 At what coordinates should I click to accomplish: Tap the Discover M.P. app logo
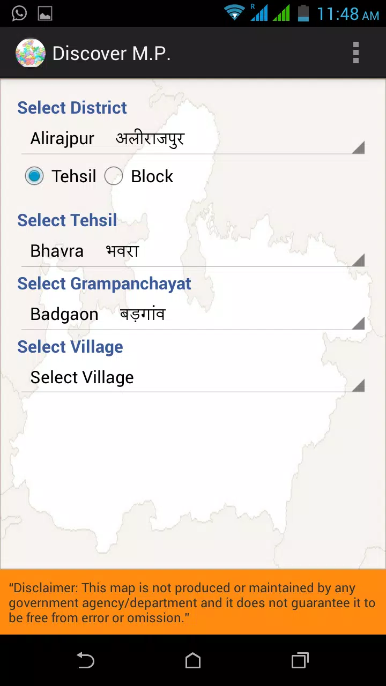pyautogui.click(x=31, y=53)
